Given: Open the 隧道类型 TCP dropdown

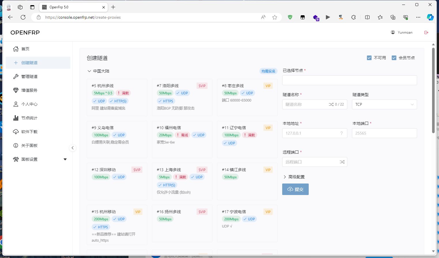Looking at the screenshot, I should point(385,104).
